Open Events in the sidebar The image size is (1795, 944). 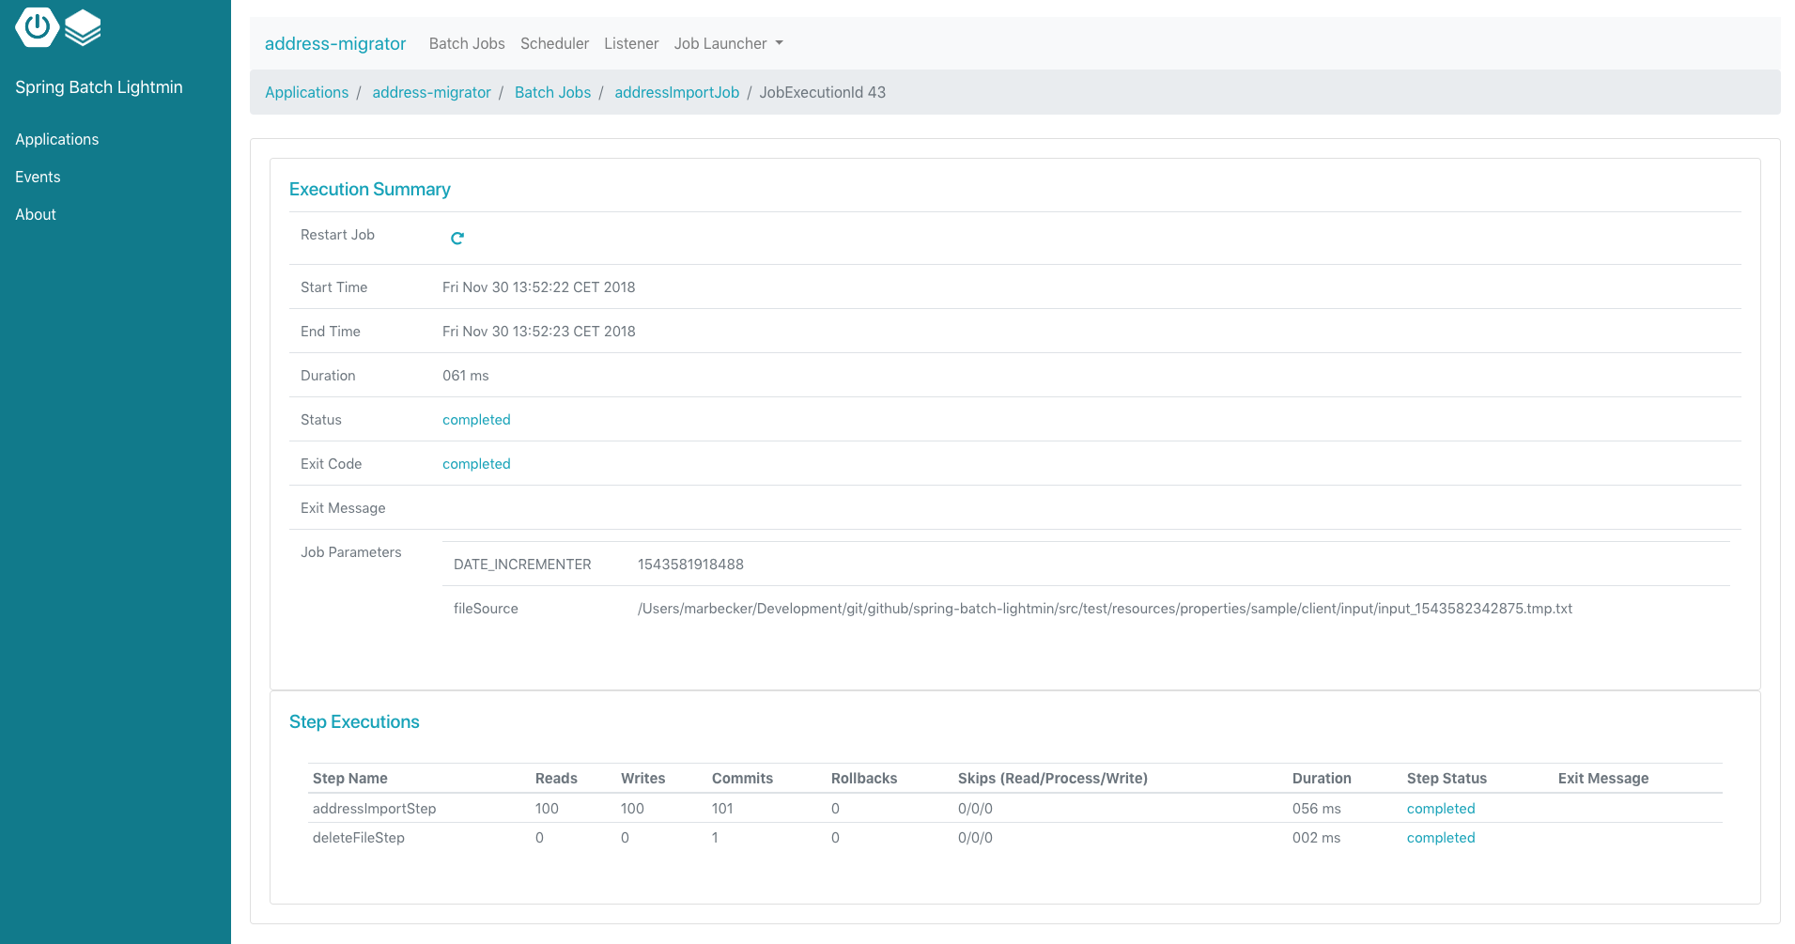[38, 177]
